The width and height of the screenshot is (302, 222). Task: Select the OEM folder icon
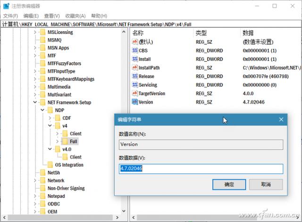(42, 212)
